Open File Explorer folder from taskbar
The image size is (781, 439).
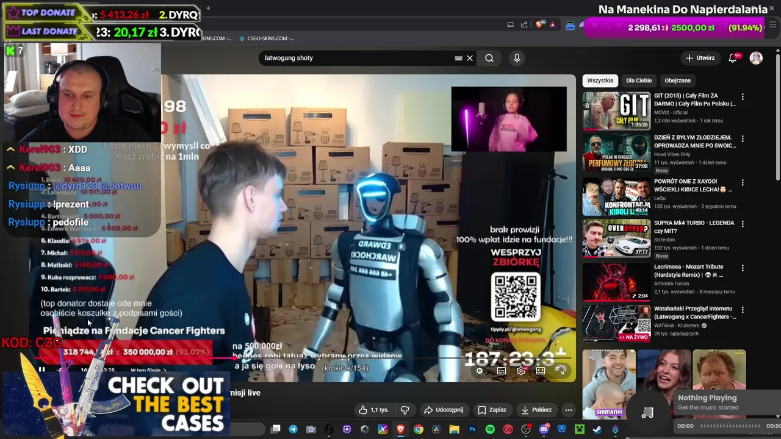pos(454,429)
